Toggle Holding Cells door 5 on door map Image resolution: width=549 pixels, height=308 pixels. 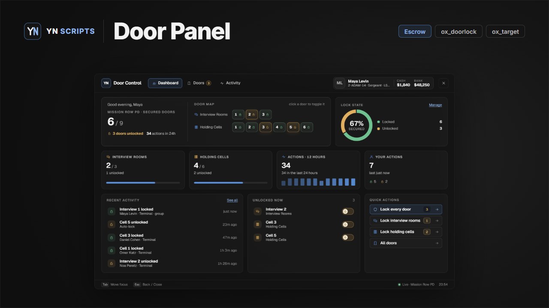293,127
